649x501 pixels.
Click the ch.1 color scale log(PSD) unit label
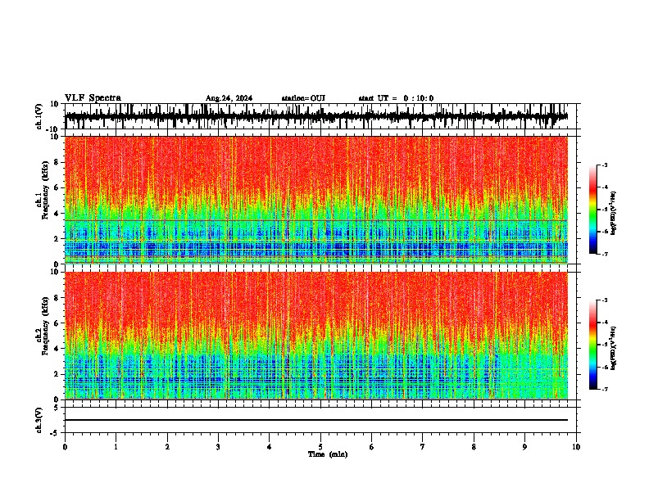(614, 213)
